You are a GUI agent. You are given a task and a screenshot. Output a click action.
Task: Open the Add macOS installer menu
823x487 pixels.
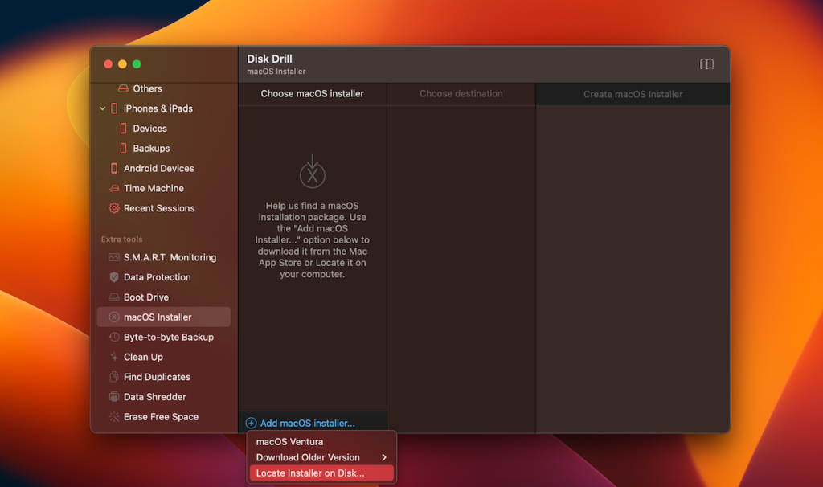(299, 422)
